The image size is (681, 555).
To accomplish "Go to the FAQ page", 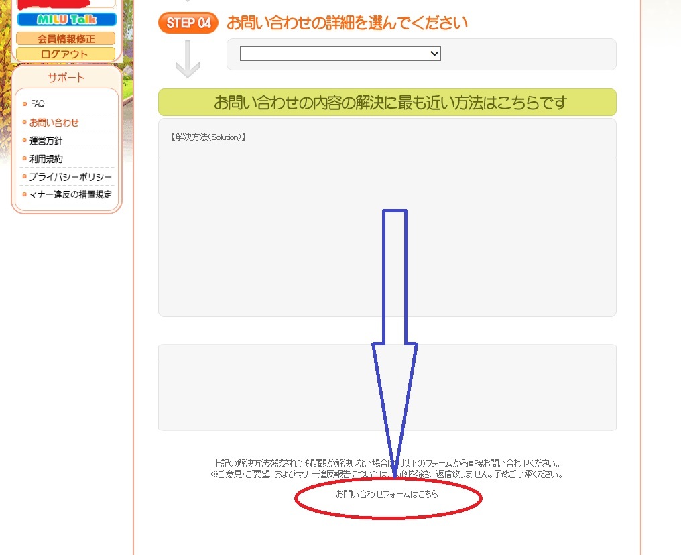I will 38,104.
